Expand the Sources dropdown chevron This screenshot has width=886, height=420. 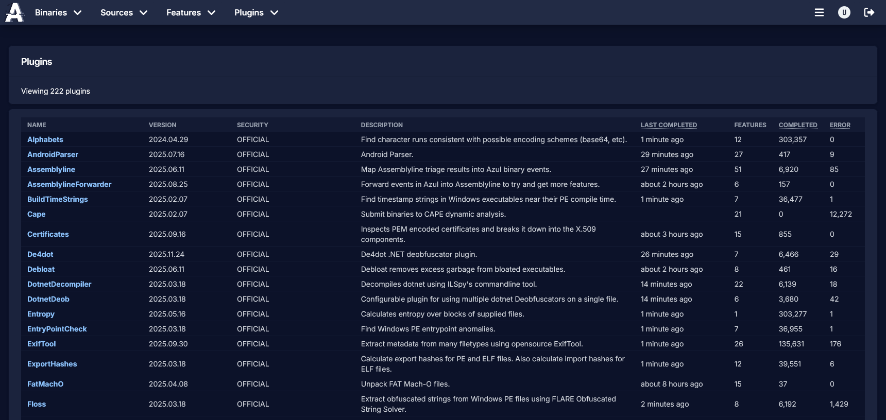(144, 12)
